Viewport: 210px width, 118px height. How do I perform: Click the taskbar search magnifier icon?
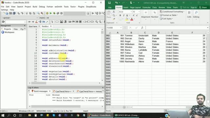click(x=9, y=115)
